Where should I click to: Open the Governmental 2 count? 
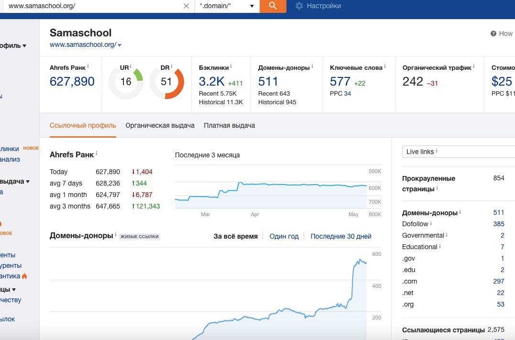[502, 236]
